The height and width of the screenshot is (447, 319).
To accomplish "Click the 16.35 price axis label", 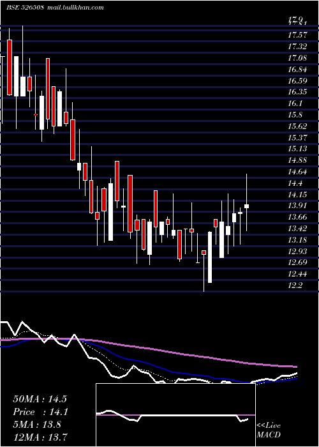I will tap(297, 92).
